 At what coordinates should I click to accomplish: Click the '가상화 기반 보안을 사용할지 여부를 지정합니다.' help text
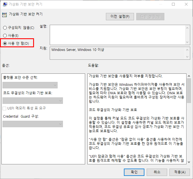[126, 76]
